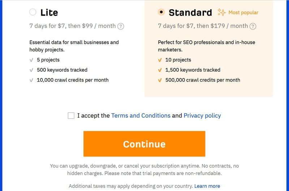The width and height of the screenshot is (289, 191).
Task: Click the orange Continue button
Action: 144,144
